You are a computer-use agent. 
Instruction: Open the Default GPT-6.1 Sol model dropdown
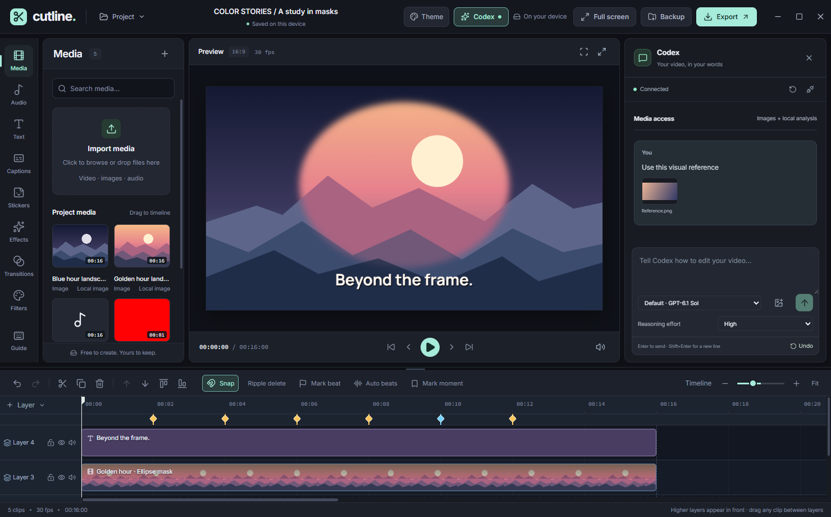coord(700,303)
